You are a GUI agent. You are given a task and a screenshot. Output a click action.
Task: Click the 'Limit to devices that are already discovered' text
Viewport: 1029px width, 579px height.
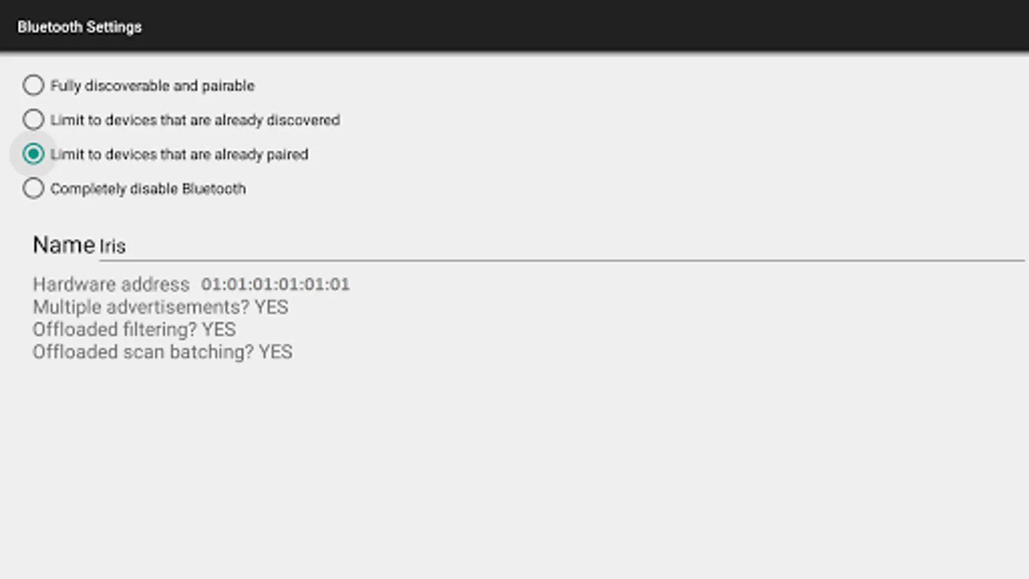195,120
